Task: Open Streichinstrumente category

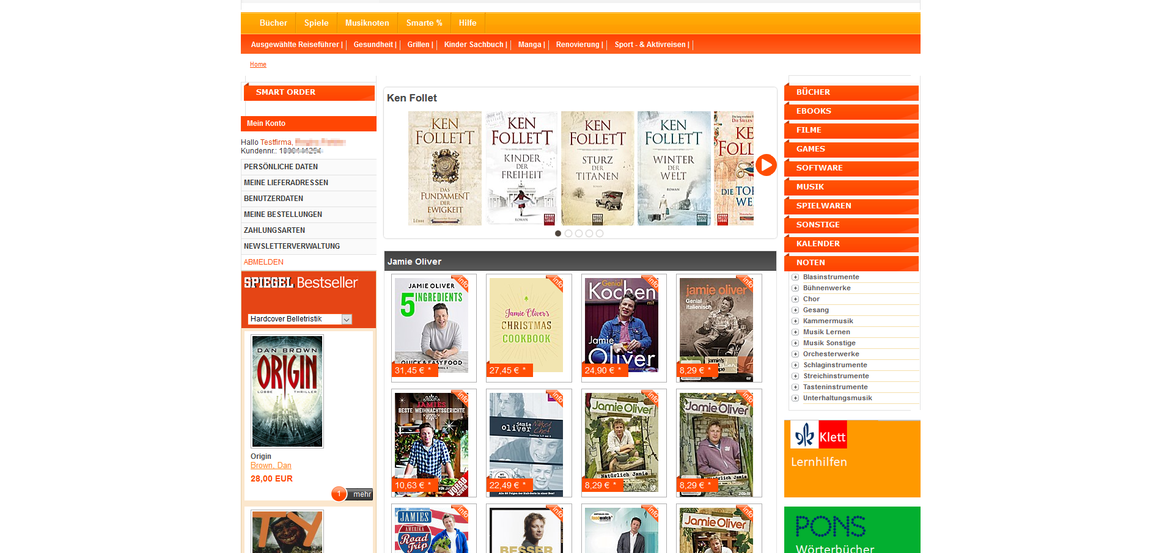Action: [x=836, y=376]
